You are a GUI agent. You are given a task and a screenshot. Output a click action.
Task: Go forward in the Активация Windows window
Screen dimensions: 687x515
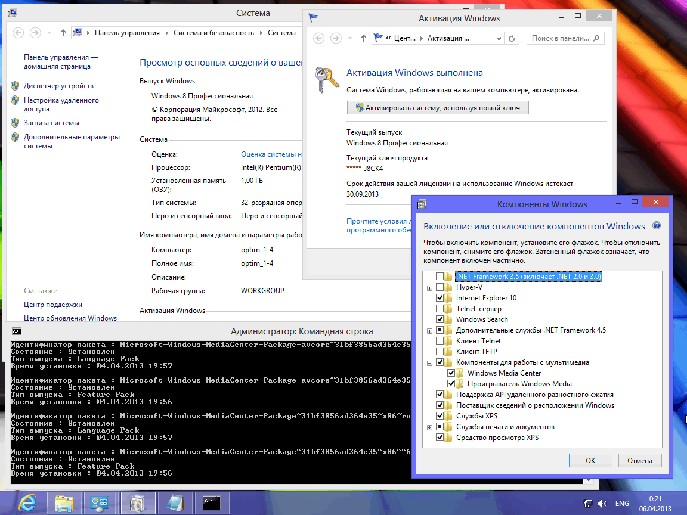(336, 38)
